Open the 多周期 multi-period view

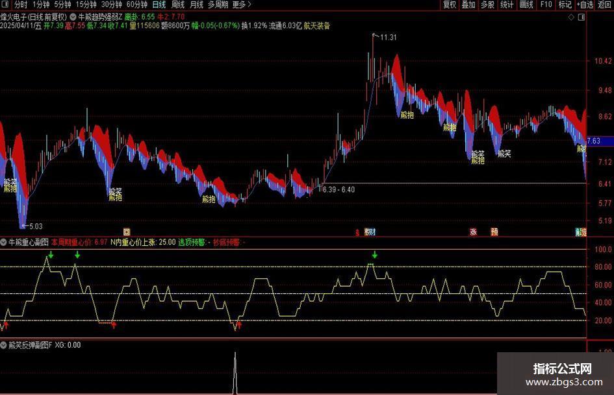pyautogui.click(x=218, y=5)
